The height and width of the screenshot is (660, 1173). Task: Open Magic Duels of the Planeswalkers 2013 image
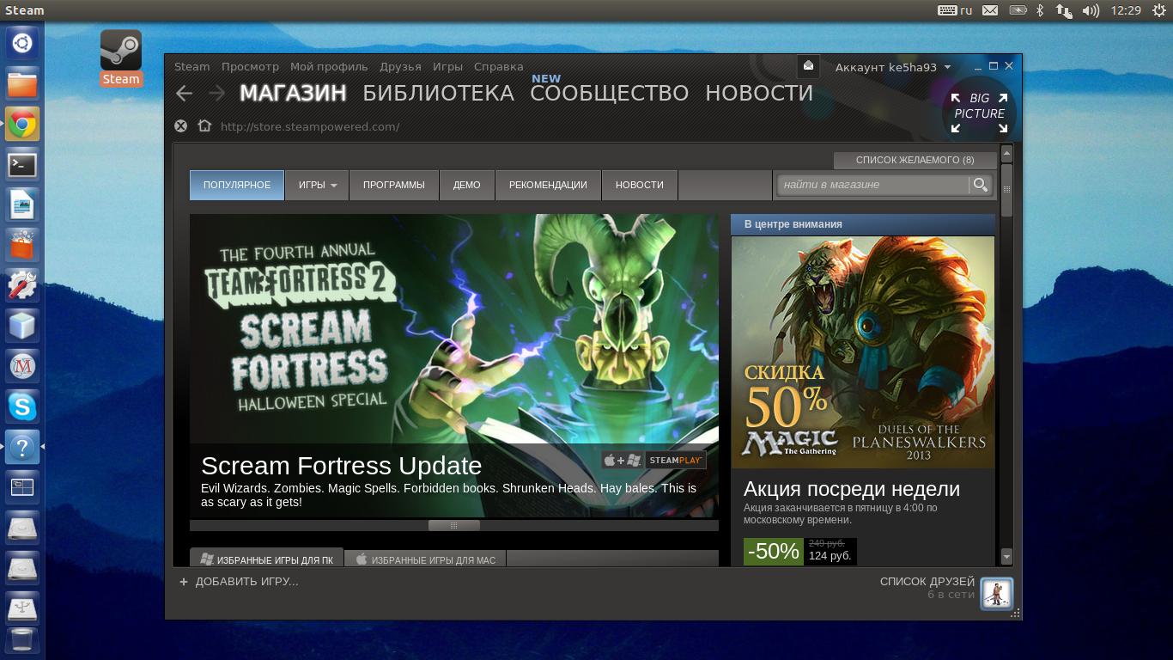(x=863, y=352)
